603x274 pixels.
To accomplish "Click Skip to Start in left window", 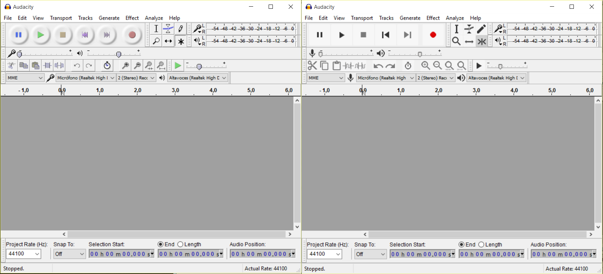I will point(85,35).
